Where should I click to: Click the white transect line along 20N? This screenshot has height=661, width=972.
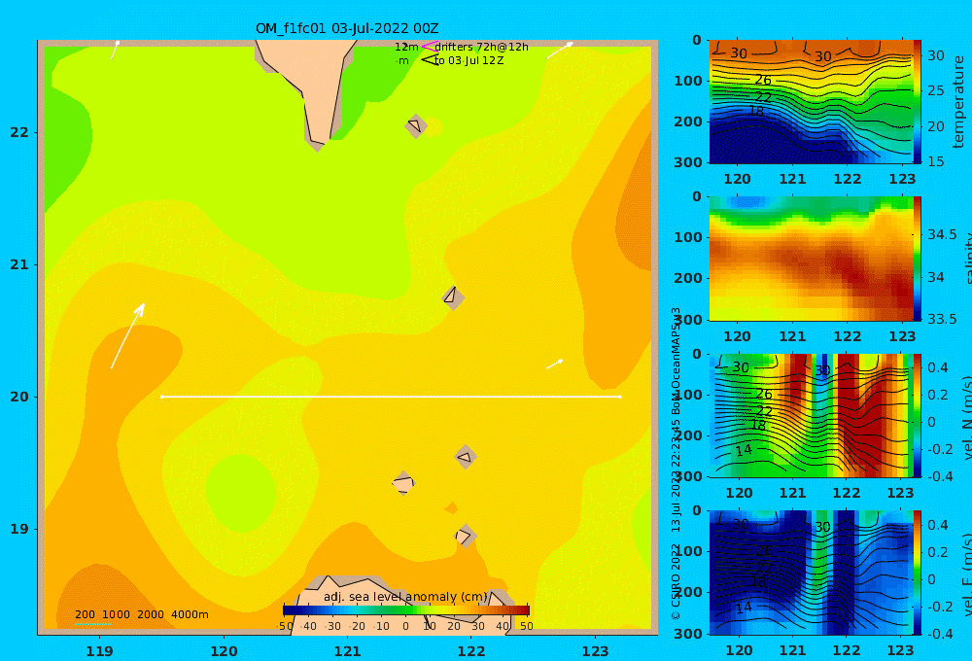[391, 397]
